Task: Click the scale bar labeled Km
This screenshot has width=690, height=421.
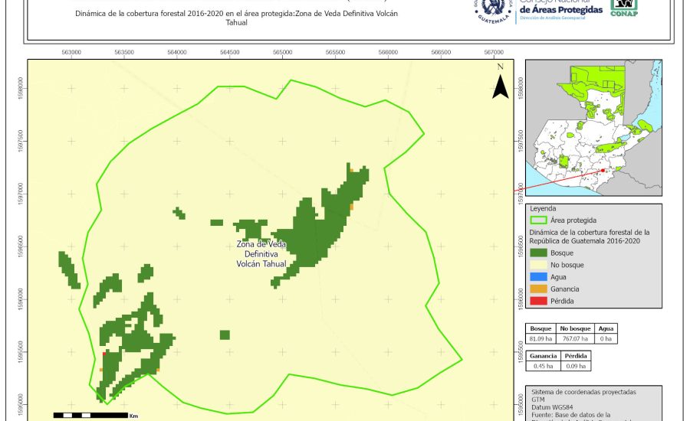Action: click(x=91, y=415)
